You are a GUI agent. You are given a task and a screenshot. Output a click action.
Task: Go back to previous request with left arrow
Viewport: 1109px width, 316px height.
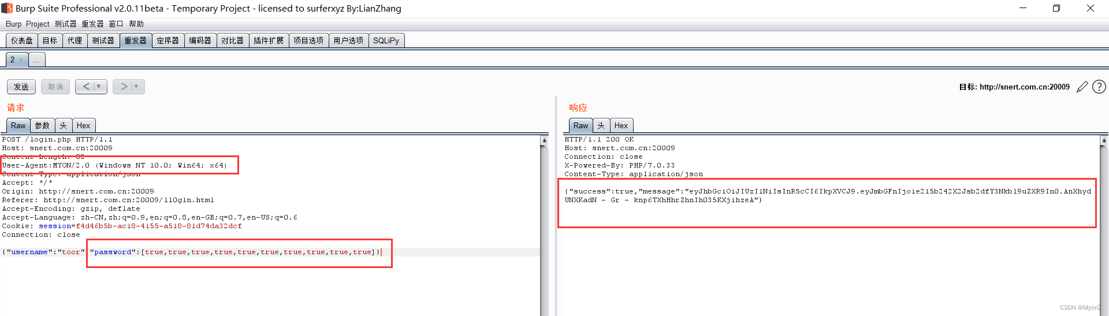point(85,87)
